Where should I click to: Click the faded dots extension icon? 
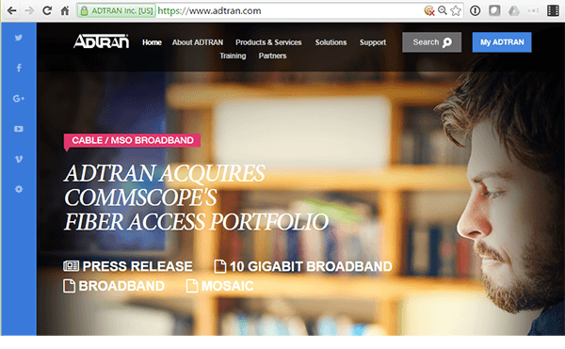click(533, 10)
